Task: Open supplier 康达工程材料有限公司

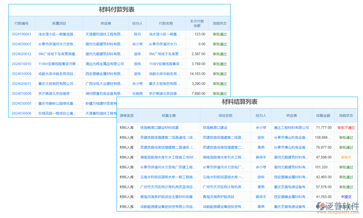Action: pos(291,128)
